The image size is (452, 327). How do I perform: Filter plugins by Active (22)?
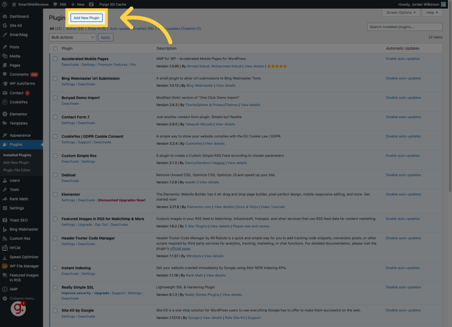click(x=75, y=29)
